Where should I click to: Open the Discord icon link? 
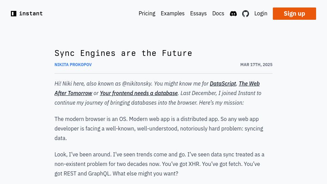pos(233,14)
